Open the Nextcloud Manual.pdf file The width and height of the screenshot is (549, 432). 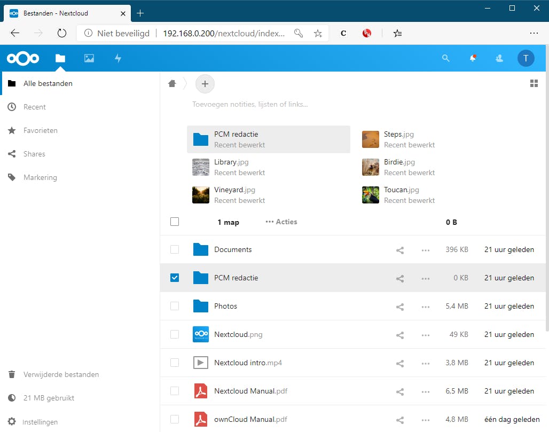250,391
